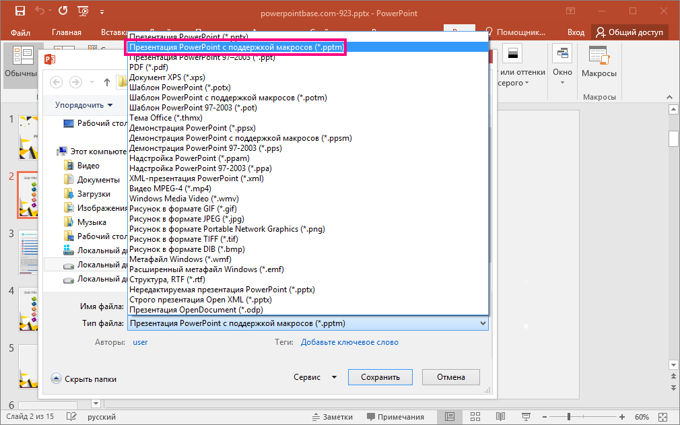Open the Окно ribbon dropdown

coord(562,65)
